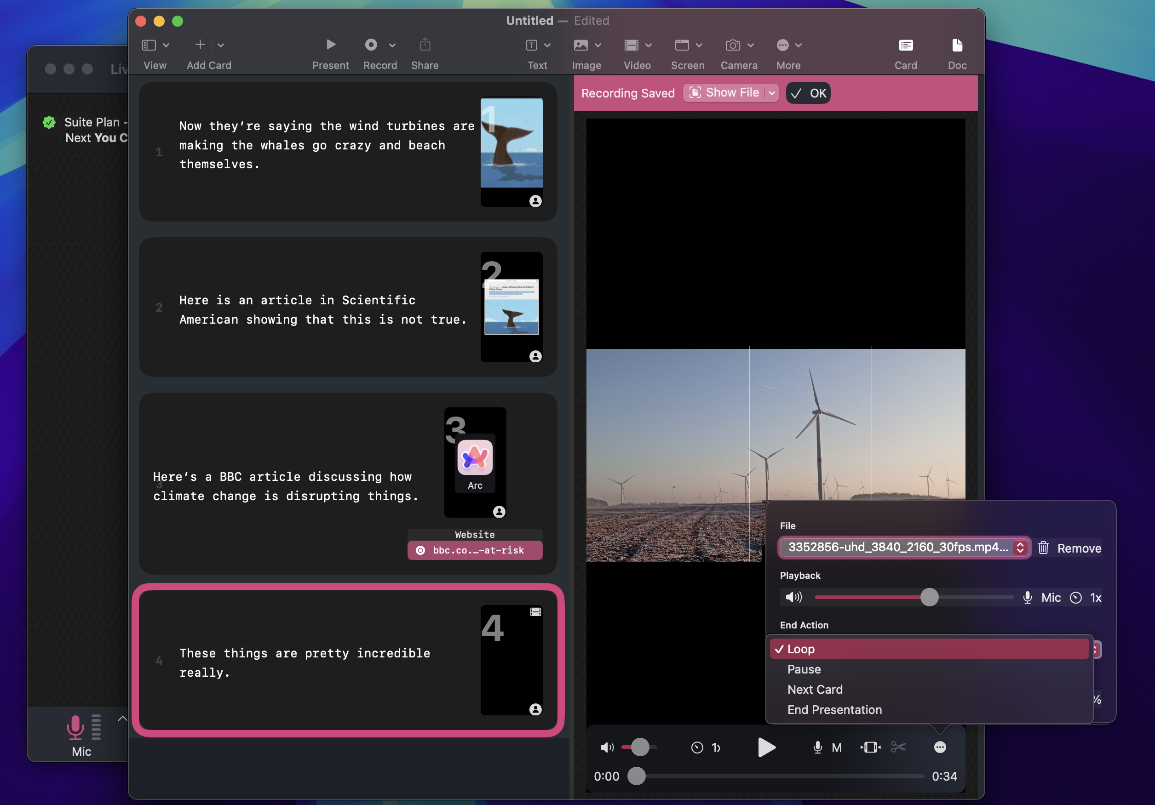Toggle the Card inspector panel

point(906,45)
